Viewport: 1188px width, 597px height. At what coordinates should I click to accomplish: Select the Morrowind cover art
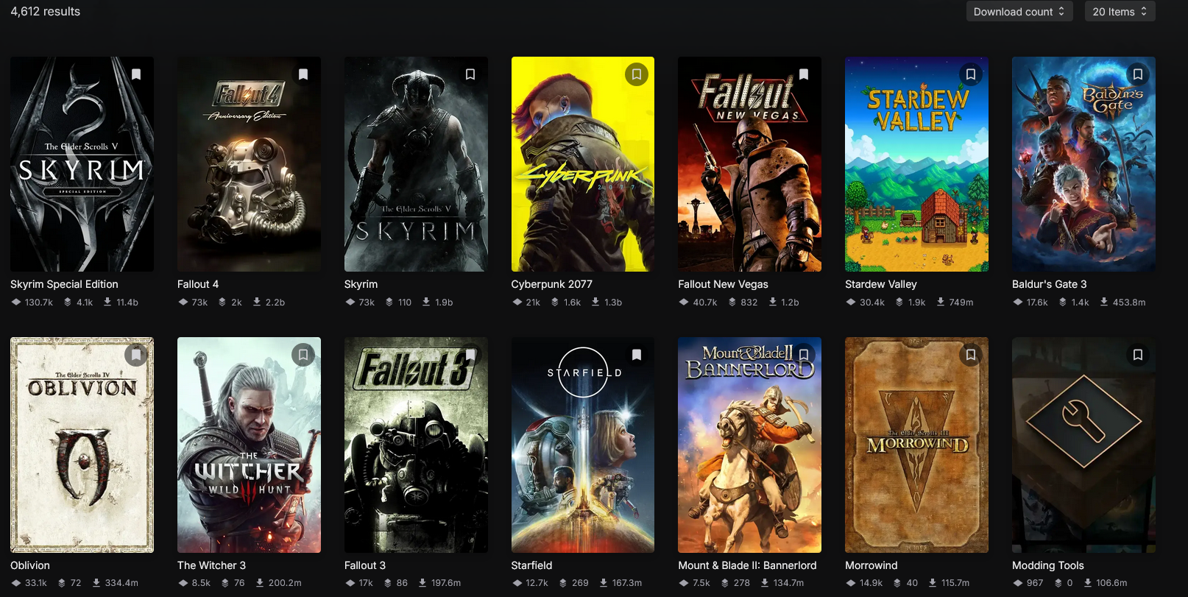point(916,445)
